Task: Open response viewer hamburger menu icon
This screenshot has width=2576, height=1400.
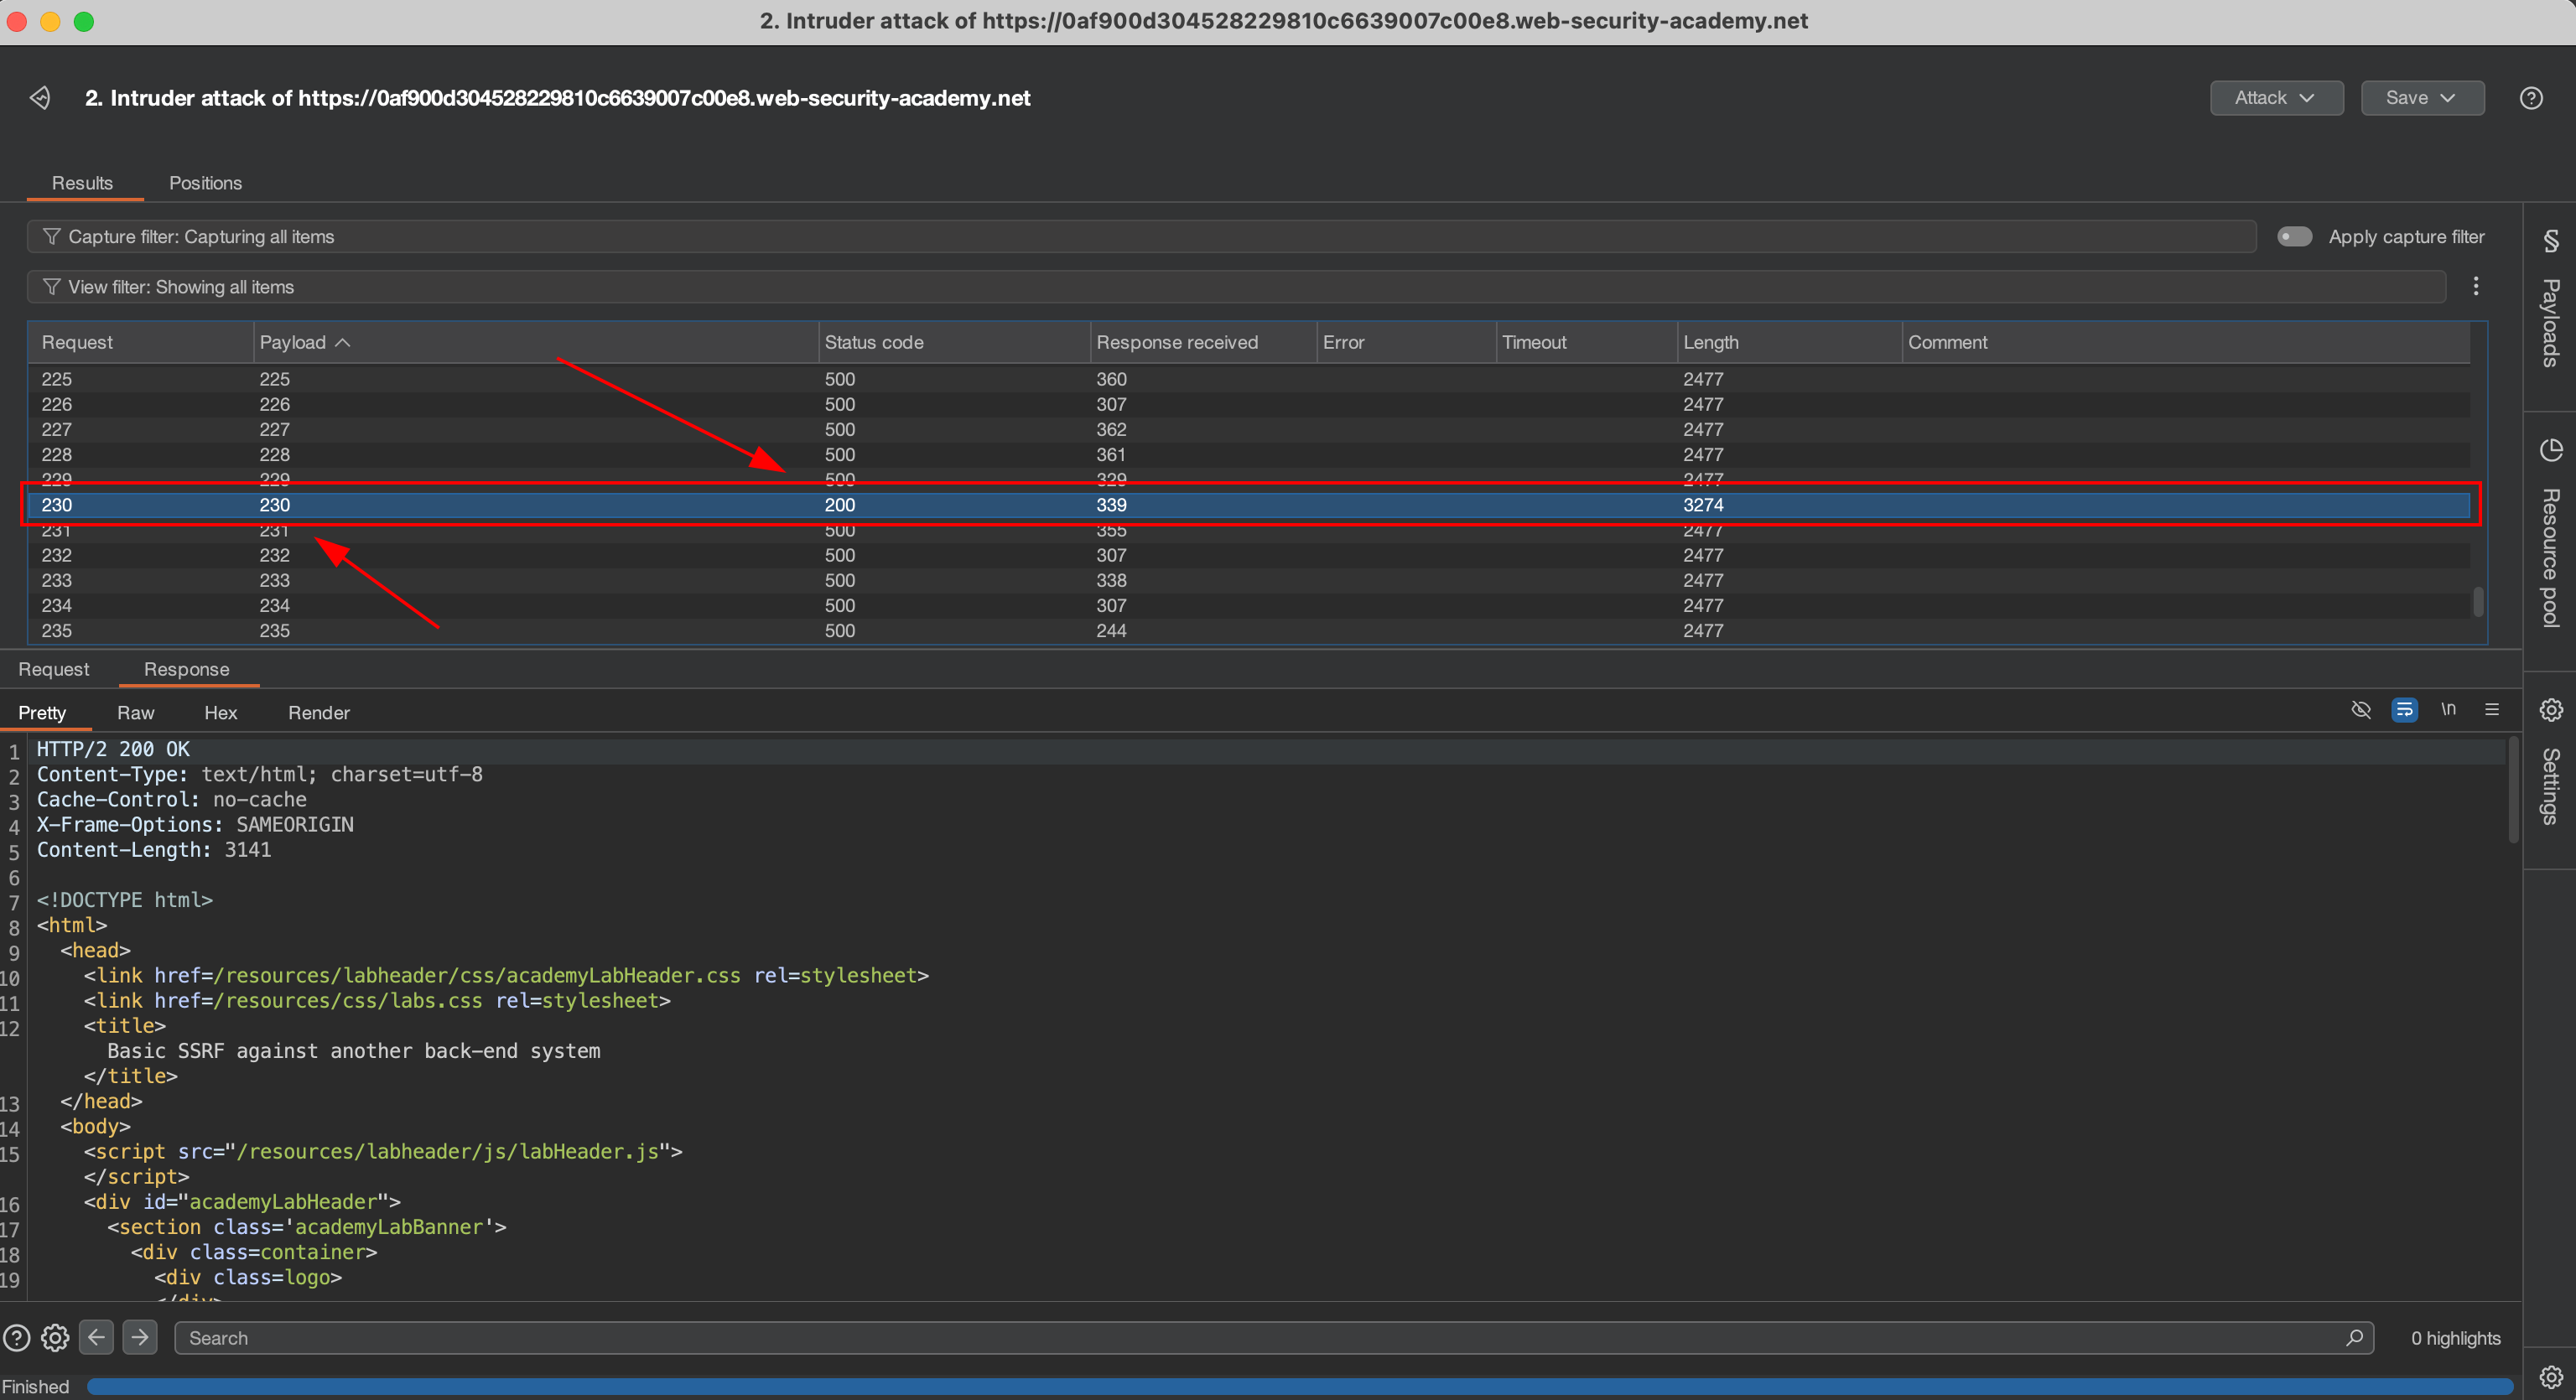Action: (2492, 710)
